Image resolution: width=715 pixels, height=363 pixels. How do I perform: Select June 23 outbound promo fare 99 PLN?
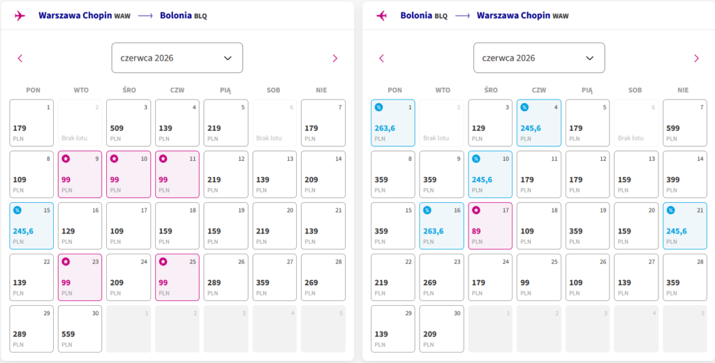(80, 277)
